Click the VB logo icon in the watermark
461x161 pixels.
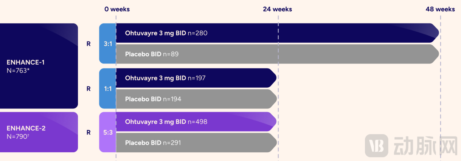pyautogui.click(x=376, y=146)
